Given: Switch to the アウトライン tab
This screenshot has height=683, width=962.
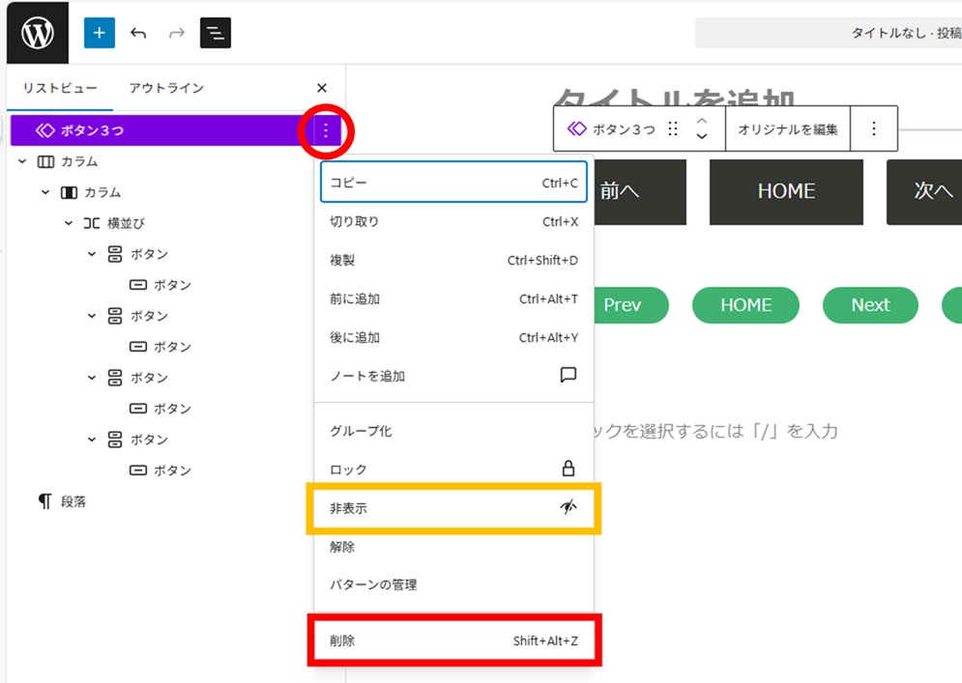Looking at the screenshot, I should coord(166,88).
